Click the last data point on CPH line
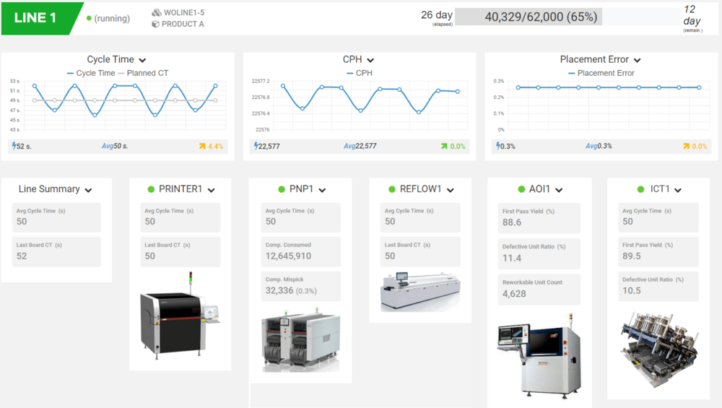Image resolution: width=722 pixels, height=408 pixels. pyautogui.click(x=458, y=92)
